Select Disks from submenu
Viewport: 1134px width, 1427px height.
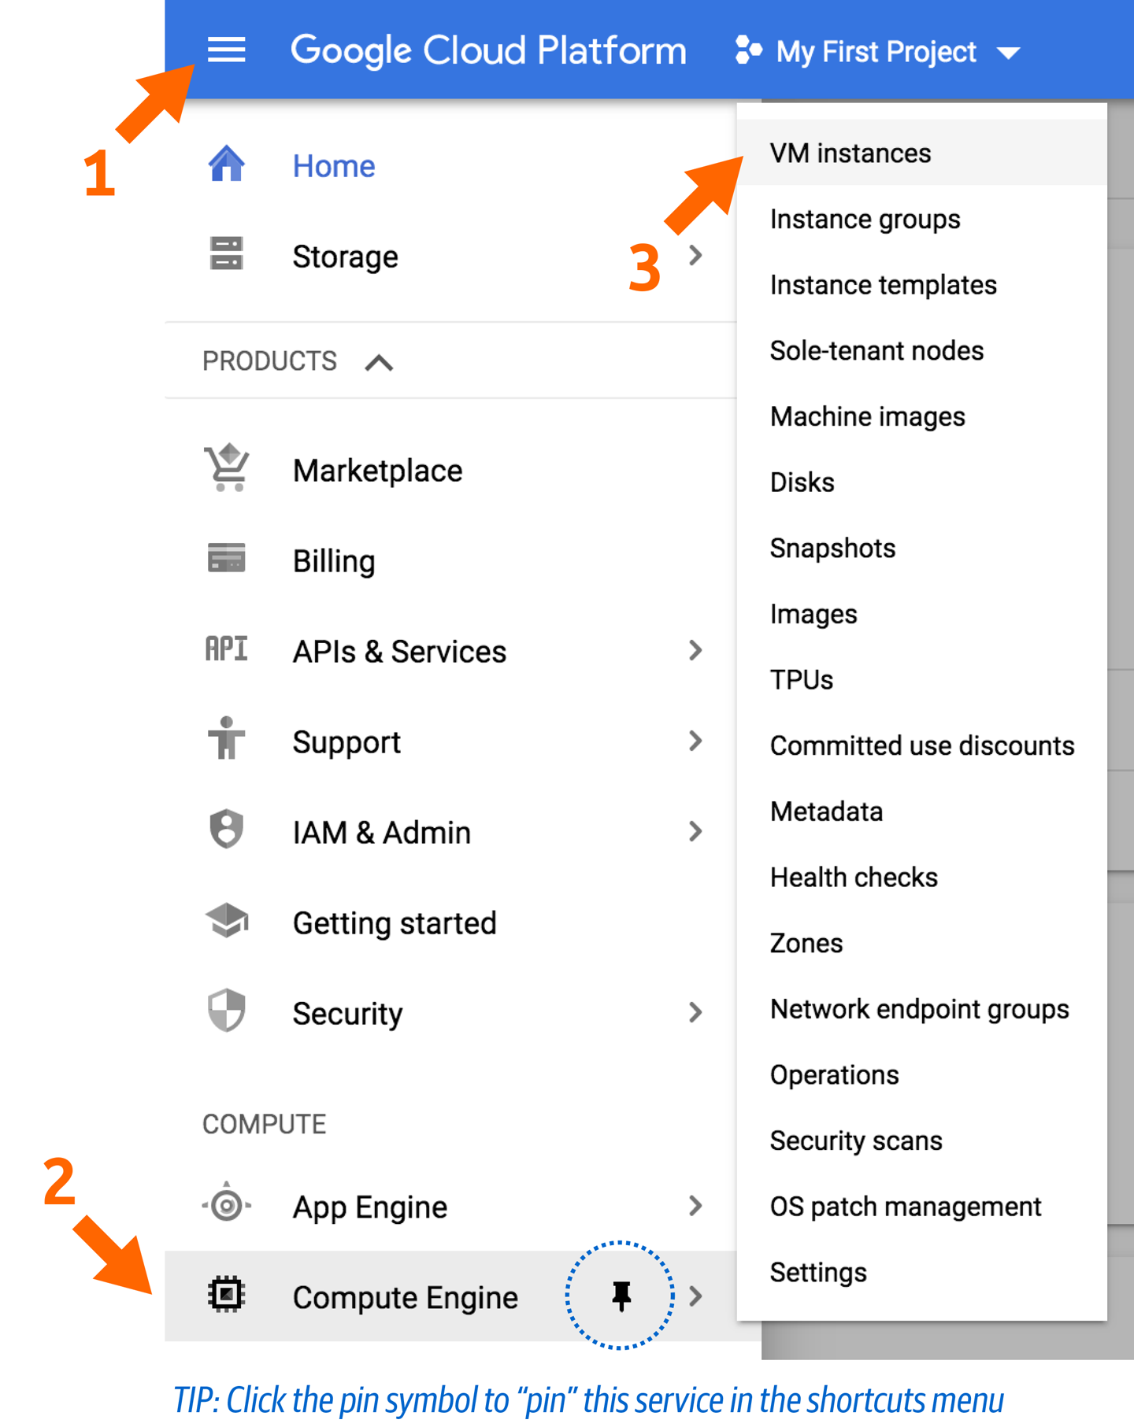(922, 482)
